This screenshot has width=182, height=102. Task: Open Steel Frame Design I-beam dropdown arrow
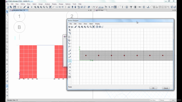click(125, 7)
